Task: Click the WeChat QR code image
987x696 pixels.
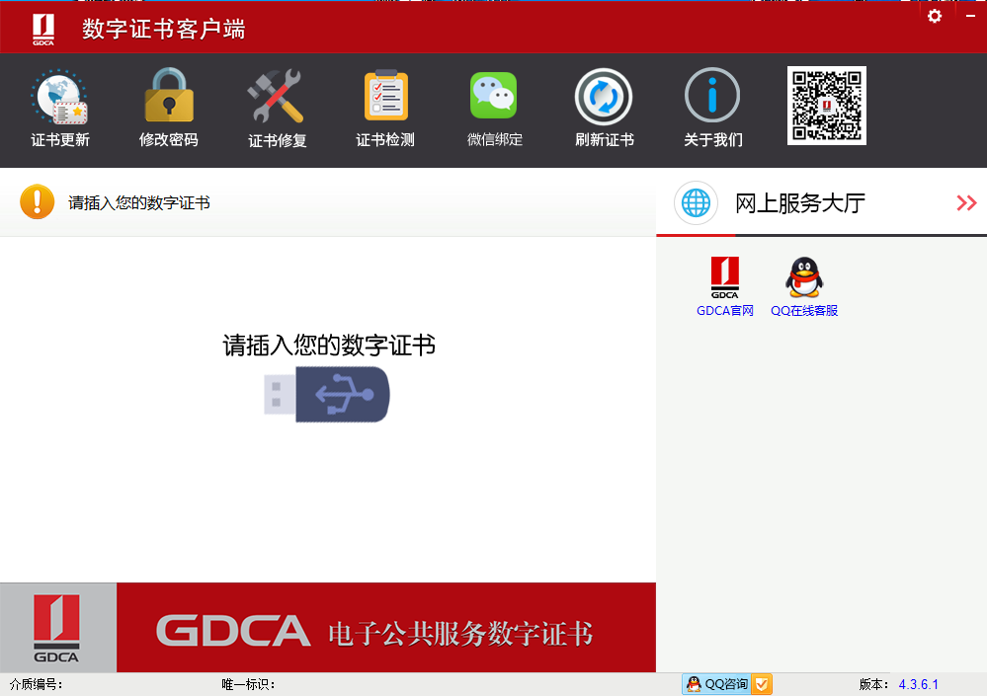Action: [x=827, y=105]
